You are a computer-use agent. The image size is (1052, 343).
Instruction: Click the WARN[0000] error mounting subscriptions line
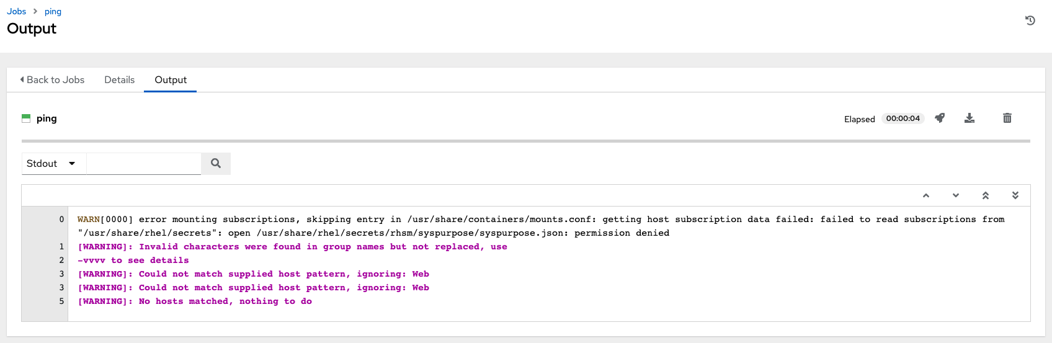tap(372, 220)
